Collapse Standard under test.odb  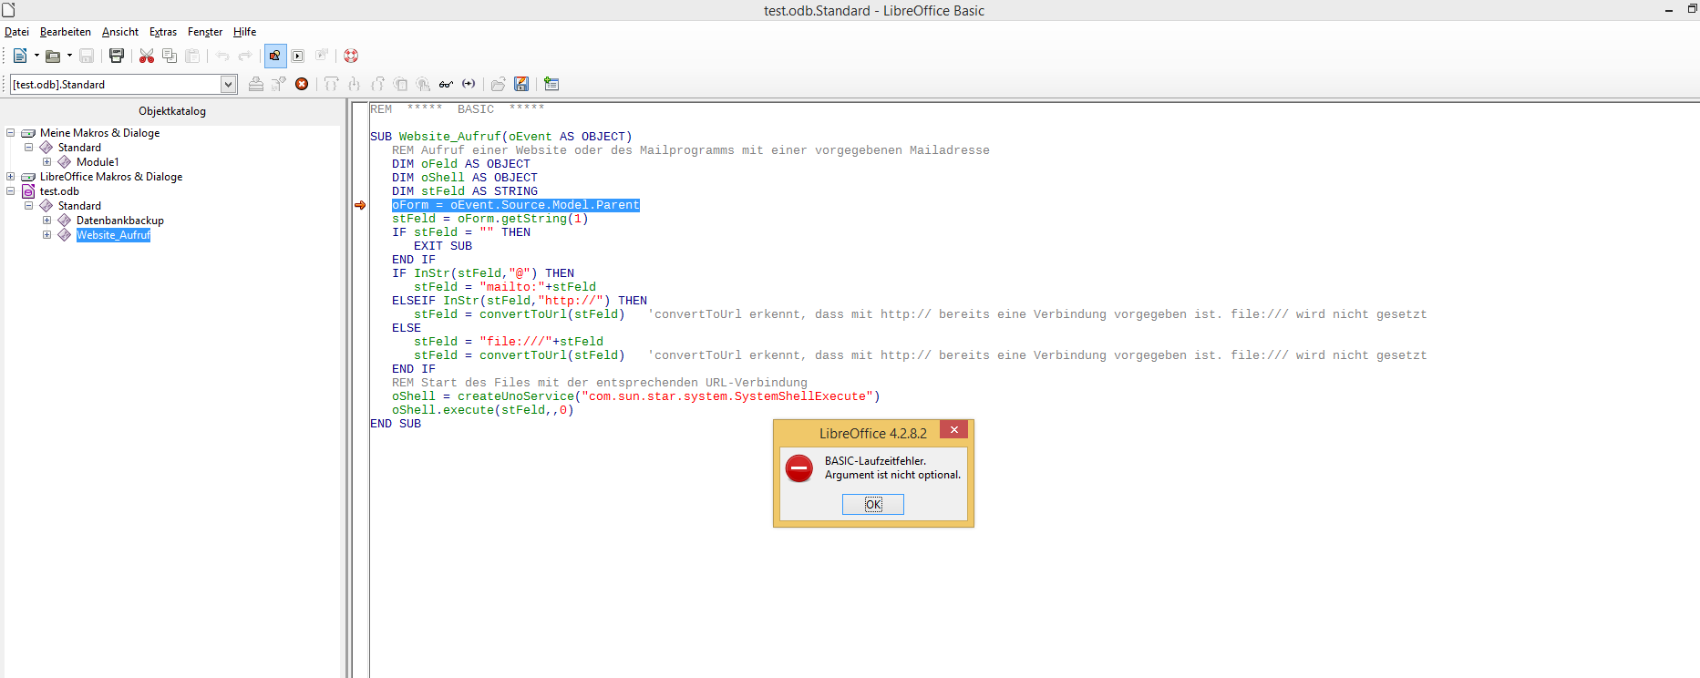[29, 206]
